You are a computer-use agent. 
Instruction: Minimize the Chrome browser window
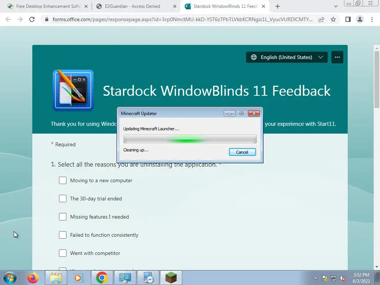click(348, 3)
